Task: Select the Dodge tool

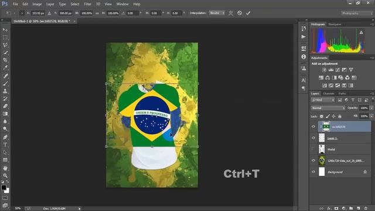Action: [5, 129]
